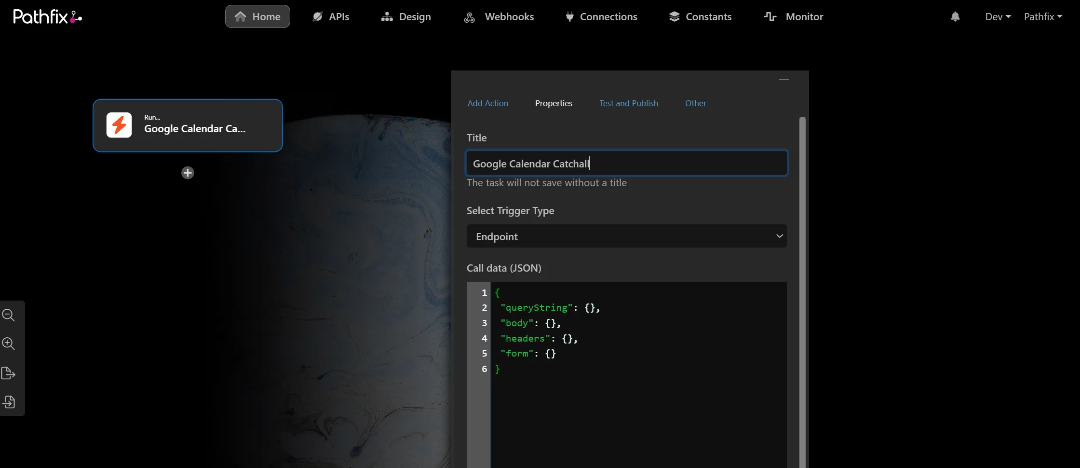Select the Properties tab
The image size is (1080, 468).
pos(553,103)
